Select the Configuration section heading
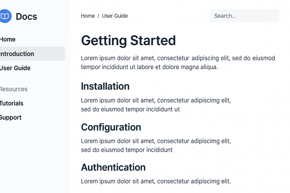This screenshot has width=290, height=193. click(x=111, y=127)
